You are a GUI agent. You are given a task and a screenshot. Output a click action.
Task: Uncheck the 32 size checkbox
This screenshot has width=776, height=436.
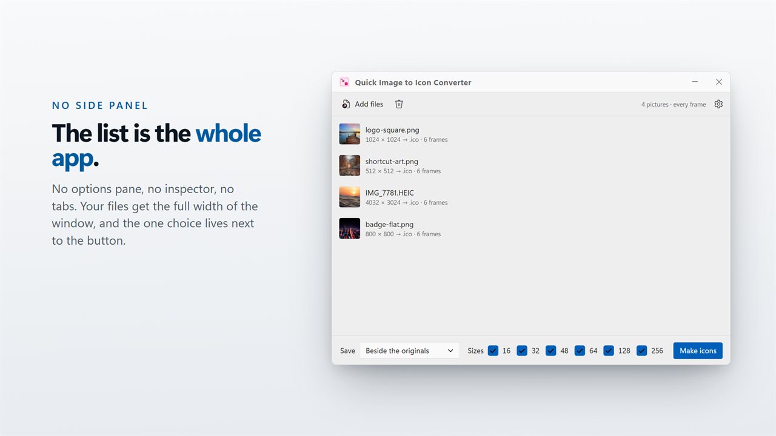[522, 351]
